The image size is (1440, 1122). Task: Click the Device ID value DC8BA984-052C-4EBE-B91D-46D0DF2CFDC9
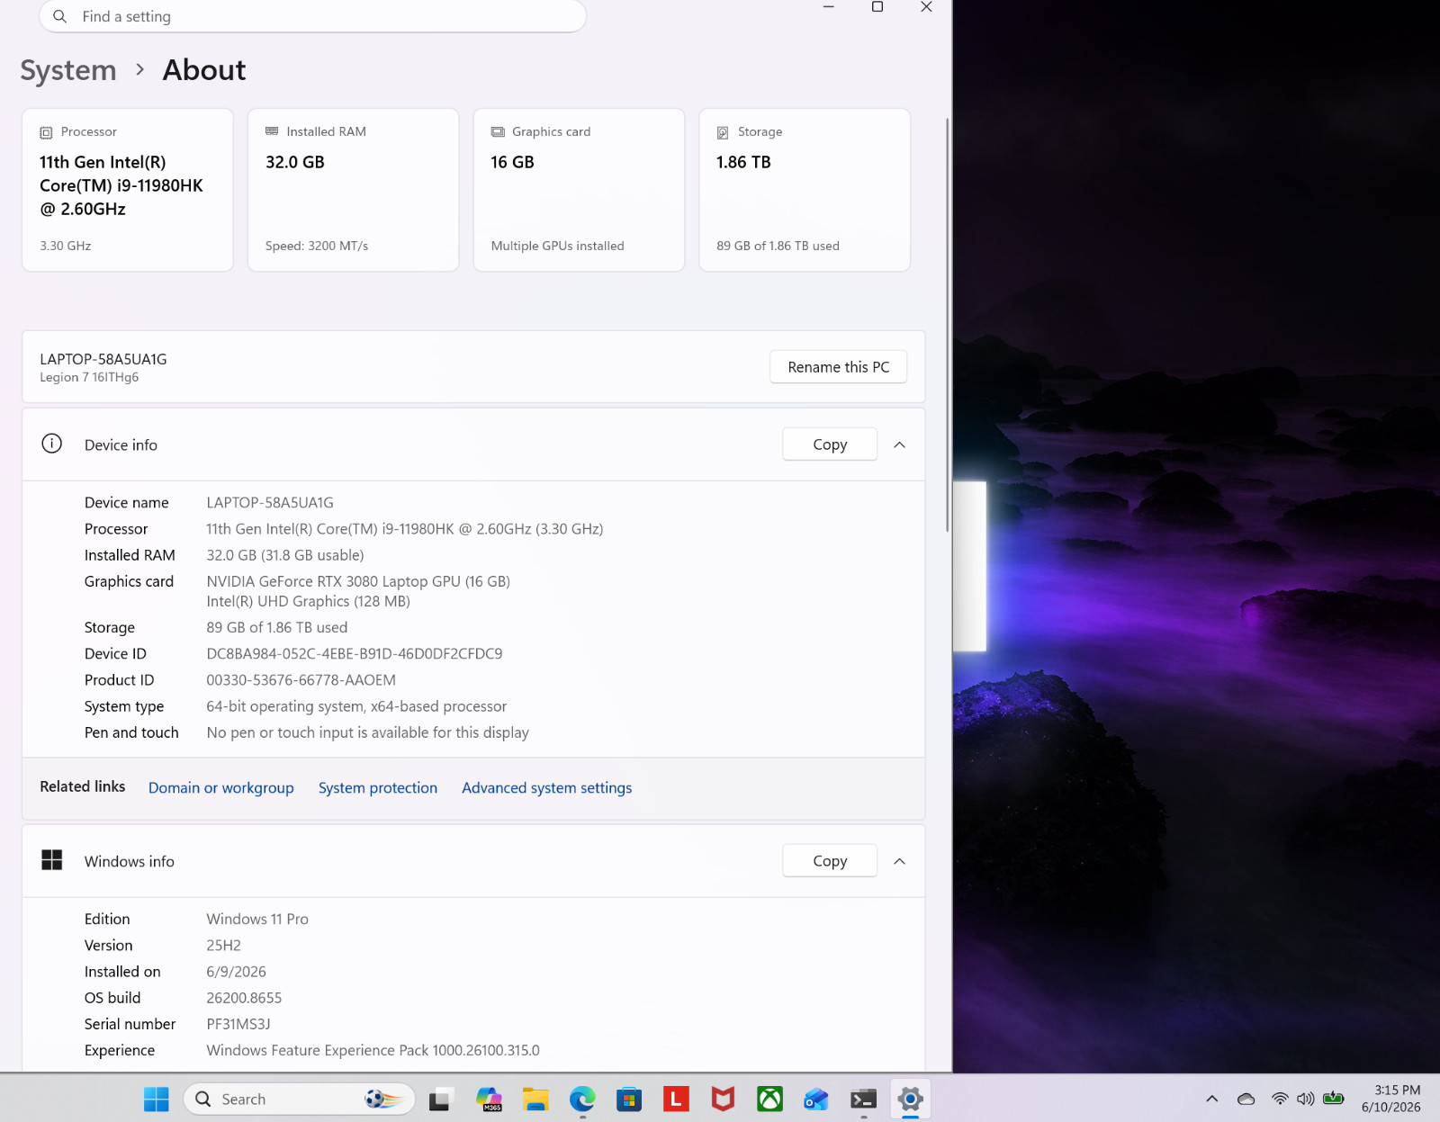355,653
